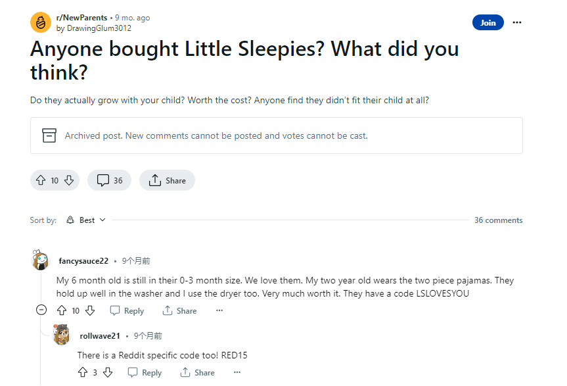Share the main post

tap(167, 180)
